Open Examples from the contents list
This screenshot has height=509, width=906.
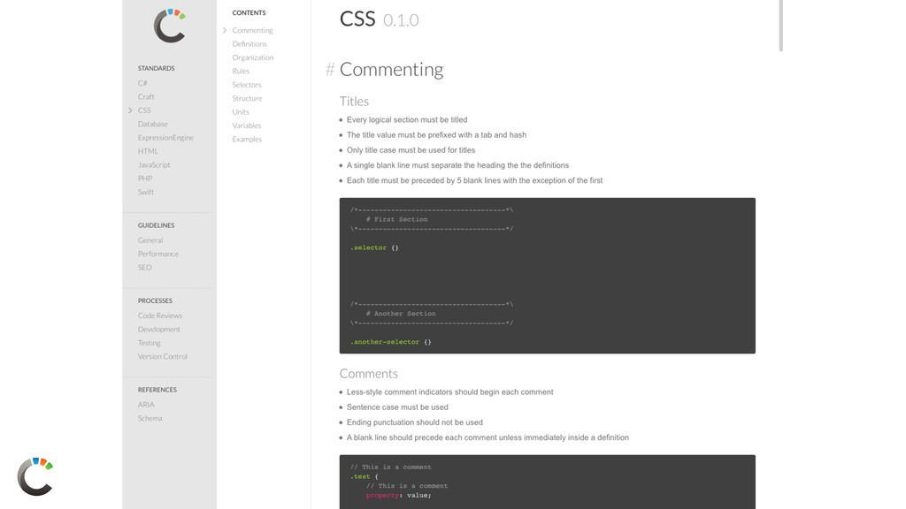tap(247, 139)
